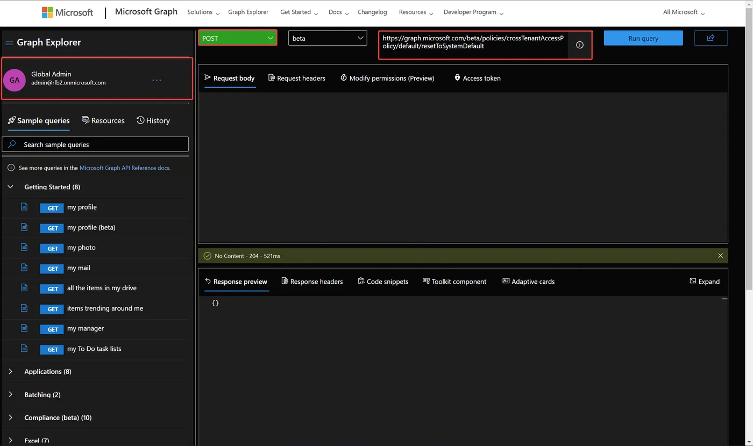753x446 pixels.
Task: Open the History tab
Action: coord(153,120)
